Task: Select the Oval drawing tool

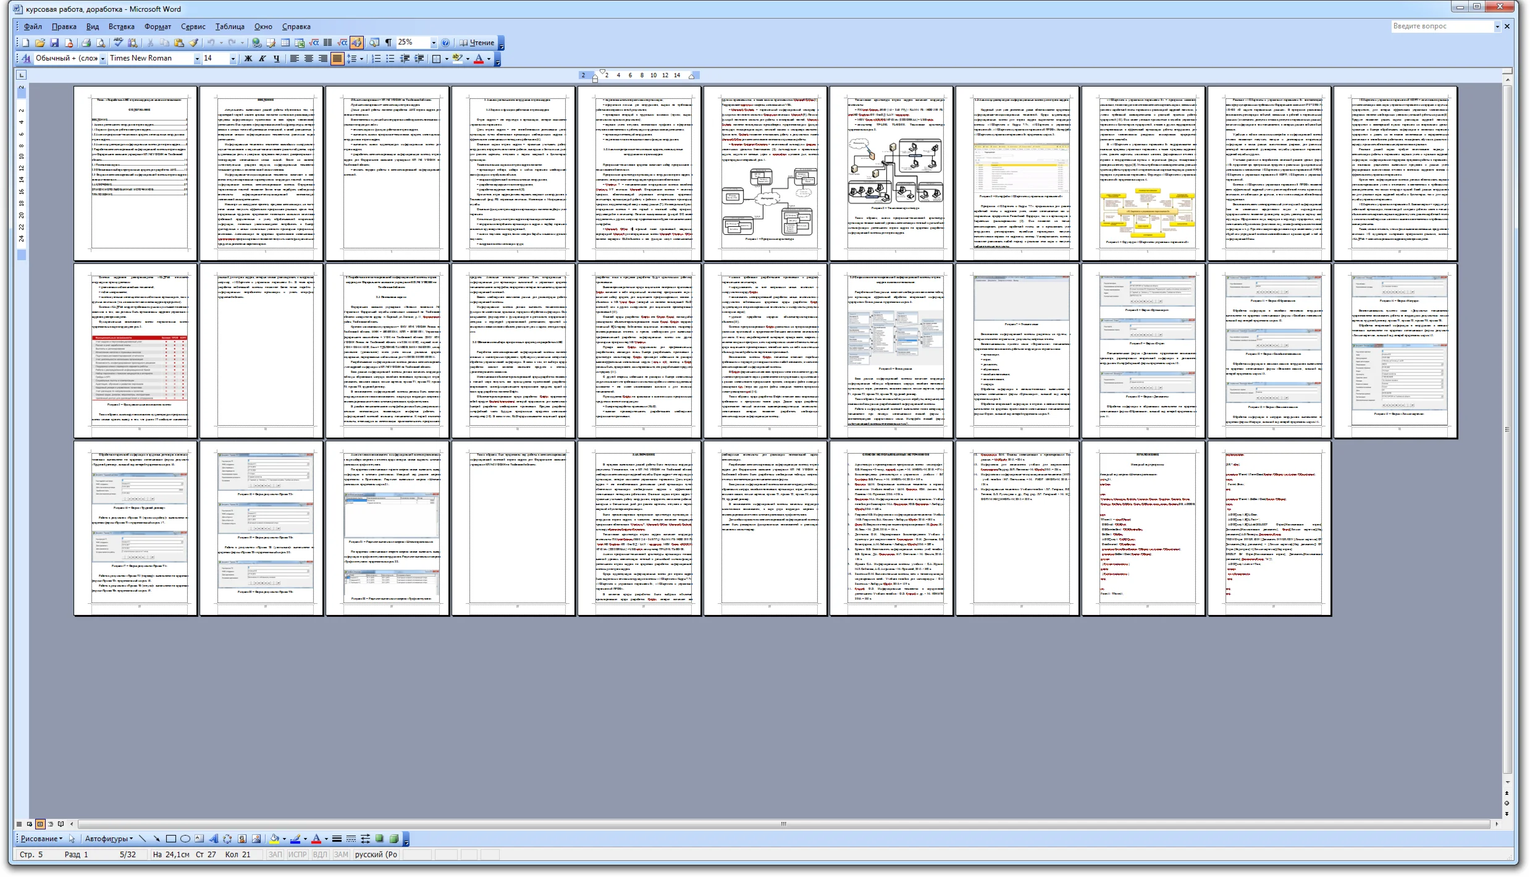Action: [x=185, y=839]
